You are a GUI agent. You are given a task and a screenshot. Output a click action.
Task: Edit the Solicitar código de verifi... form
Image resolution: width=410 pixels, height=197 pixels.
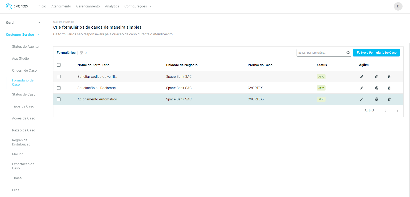361,77
